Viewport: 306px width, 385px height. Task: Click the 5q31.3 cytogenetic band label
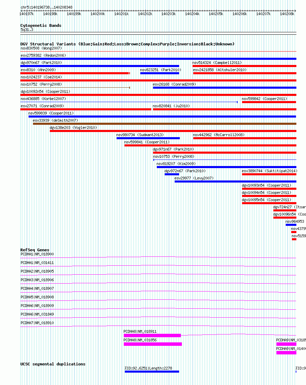point(27,30)
